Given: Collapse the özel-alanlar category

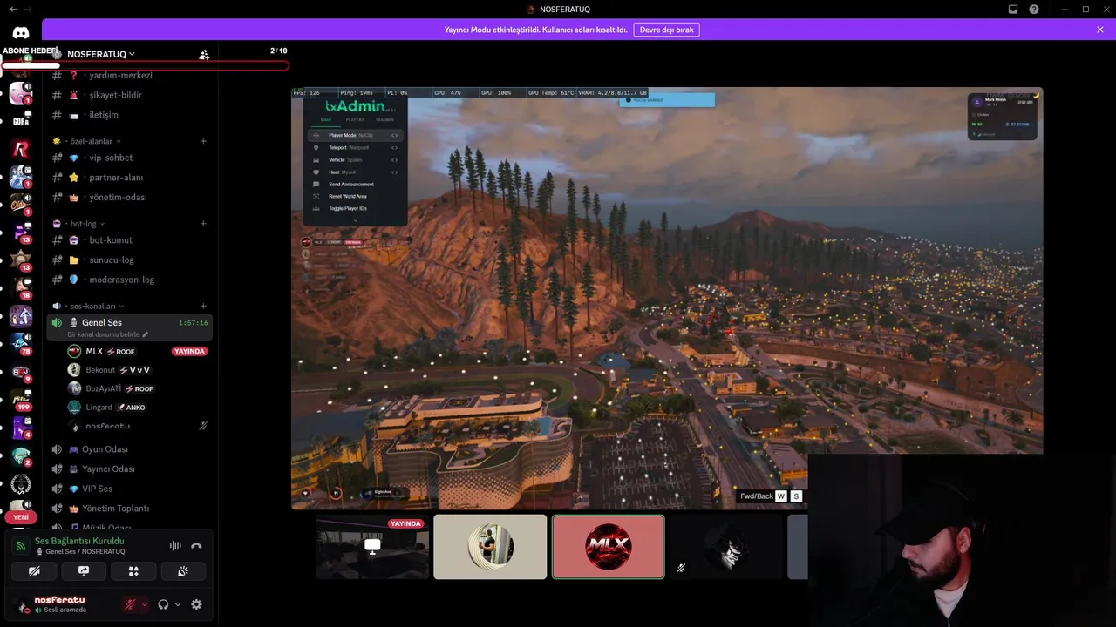Looking at the screenshot, I should tap(91, 141).
